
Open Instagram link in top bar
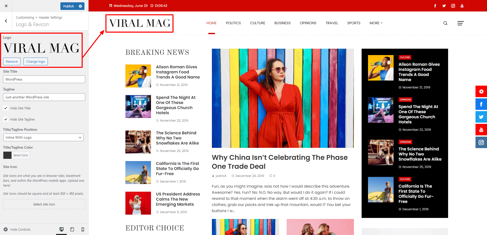coord(453,6)
